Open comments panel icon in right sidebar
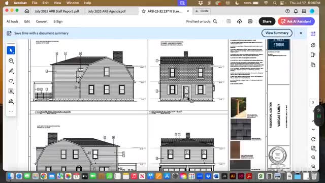This screenshot has height=183, width=325. click(x=313, y=45)
